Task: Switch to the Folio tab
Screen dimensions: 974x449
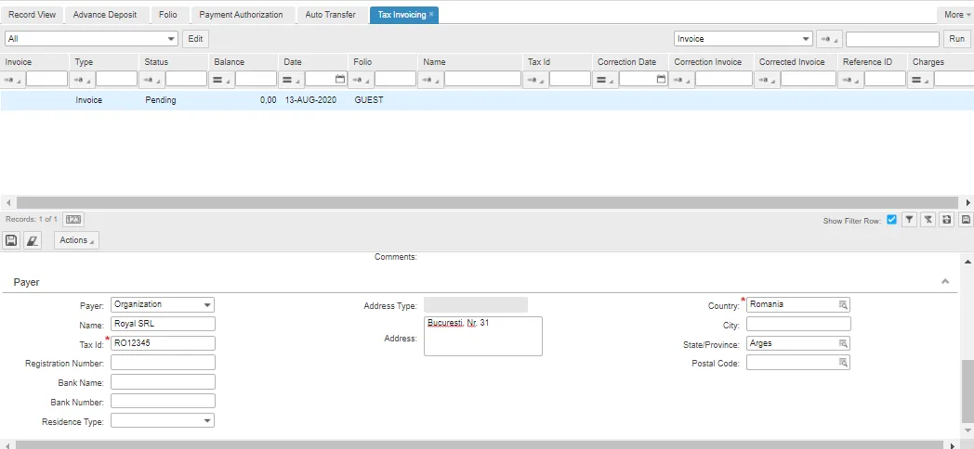Action: tap(167, 14)
